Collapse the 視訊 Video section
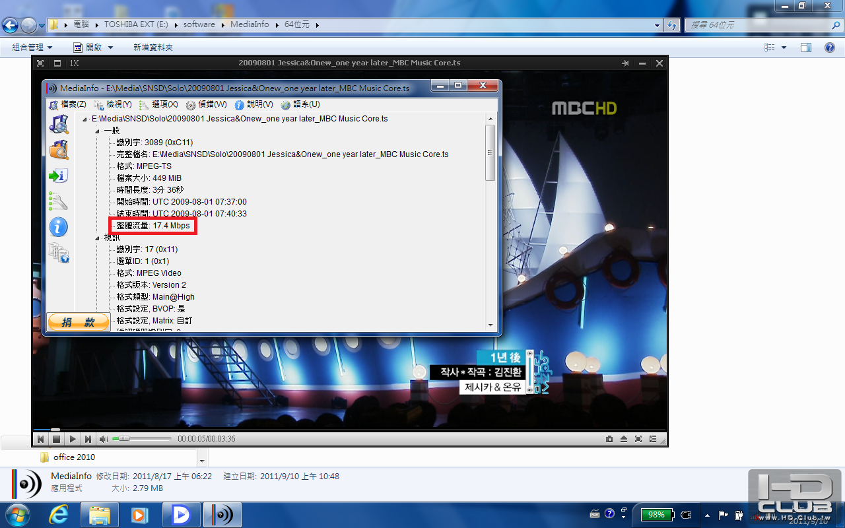 click(x=97, y=238)
